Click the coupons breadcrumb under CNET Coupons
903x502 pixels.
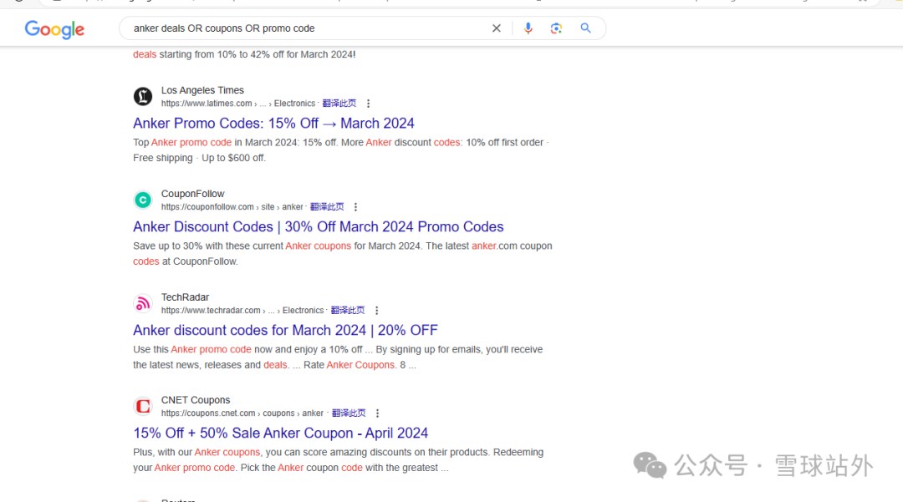click(x=278, y=412)
